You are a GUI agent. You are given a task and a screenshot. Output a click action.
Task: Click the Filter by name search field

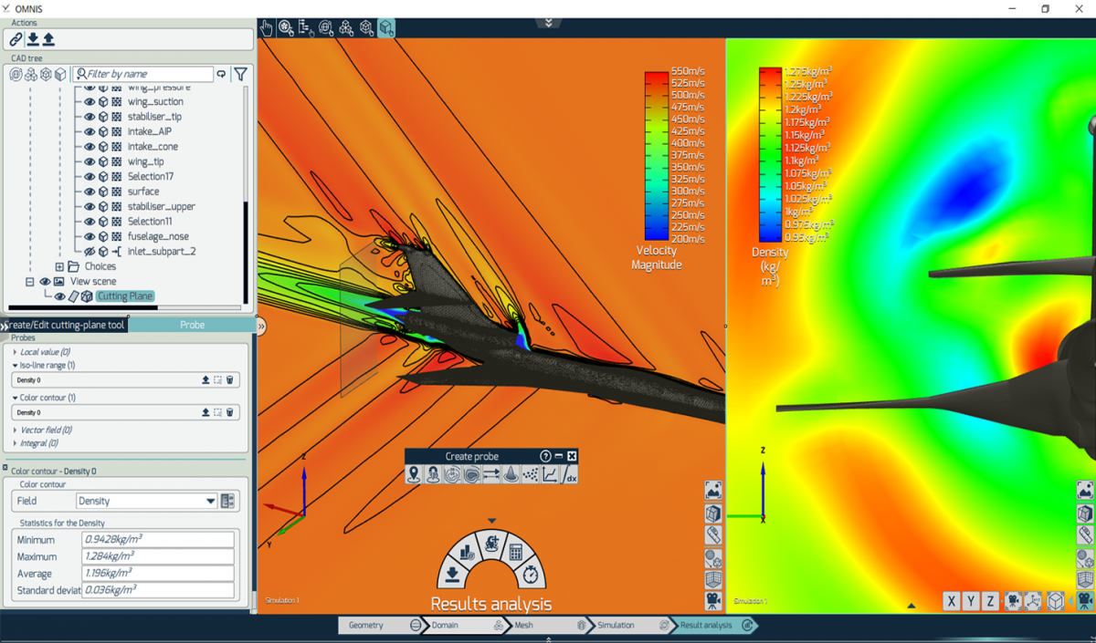146,74
